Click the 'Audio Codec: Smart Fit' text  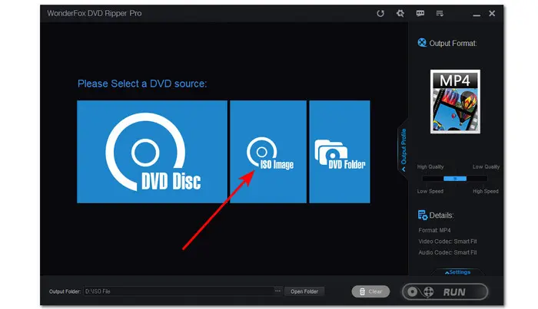tap(447, 252)
